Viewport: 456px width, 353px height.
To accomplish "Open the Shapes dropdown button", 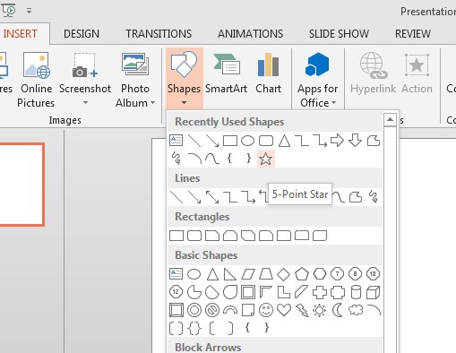I will 184,78.
